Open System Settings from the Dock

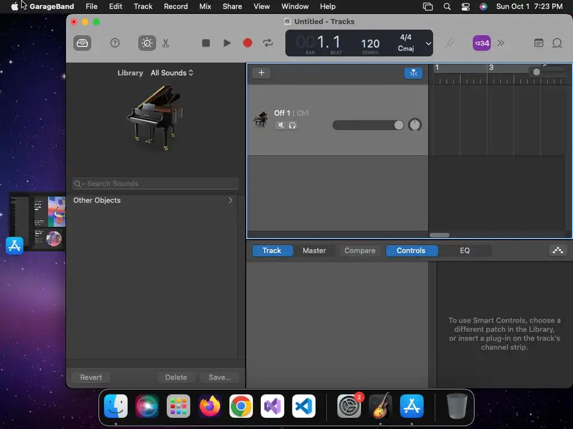click(349, 406)
